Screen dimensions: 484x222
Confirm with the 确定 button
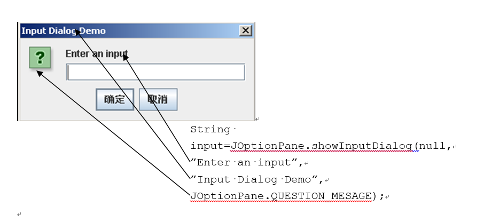pos(115,99)
